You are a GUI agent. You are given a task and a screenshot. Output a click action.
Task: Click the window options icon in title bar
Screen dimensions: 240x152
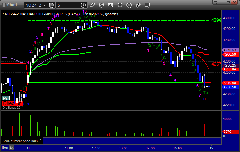[x=216, y=2]
